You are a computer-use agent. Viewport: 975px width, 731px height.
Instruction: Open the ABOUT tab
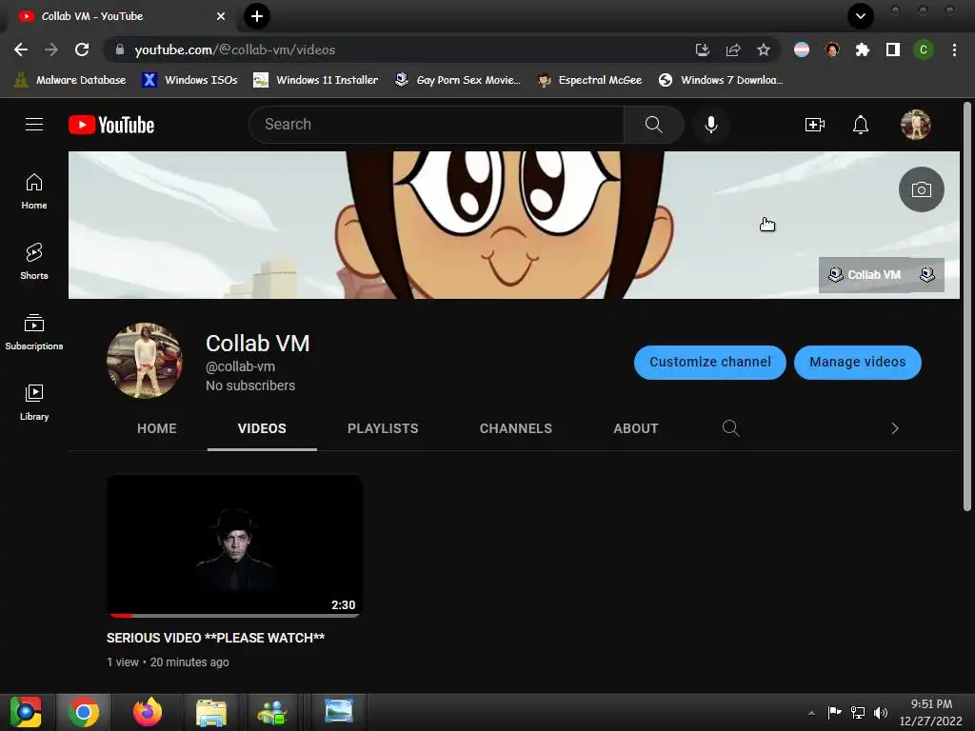click(x=635, y=428)
